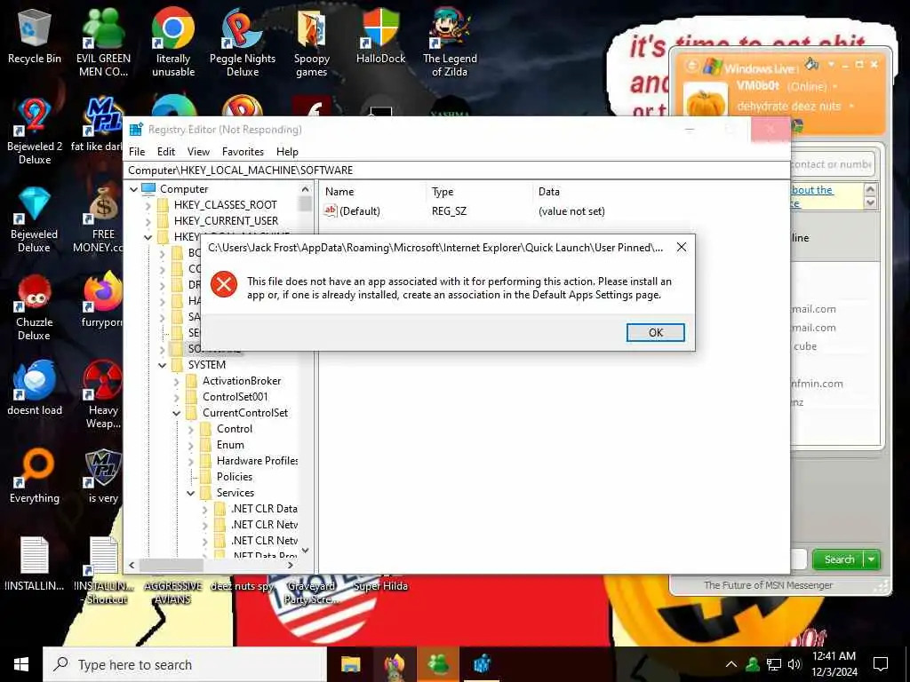This screenshot has width=910, height=682.
Task: Open The Legend of Zilda shortcut
Action: [450, 42]
